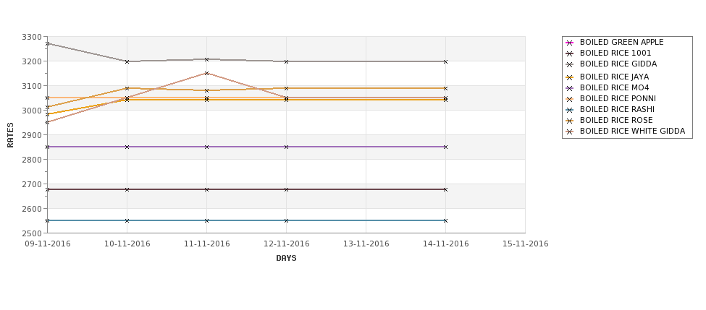Click the BOILED GREEN APPLE legend marker

[570, 43]
